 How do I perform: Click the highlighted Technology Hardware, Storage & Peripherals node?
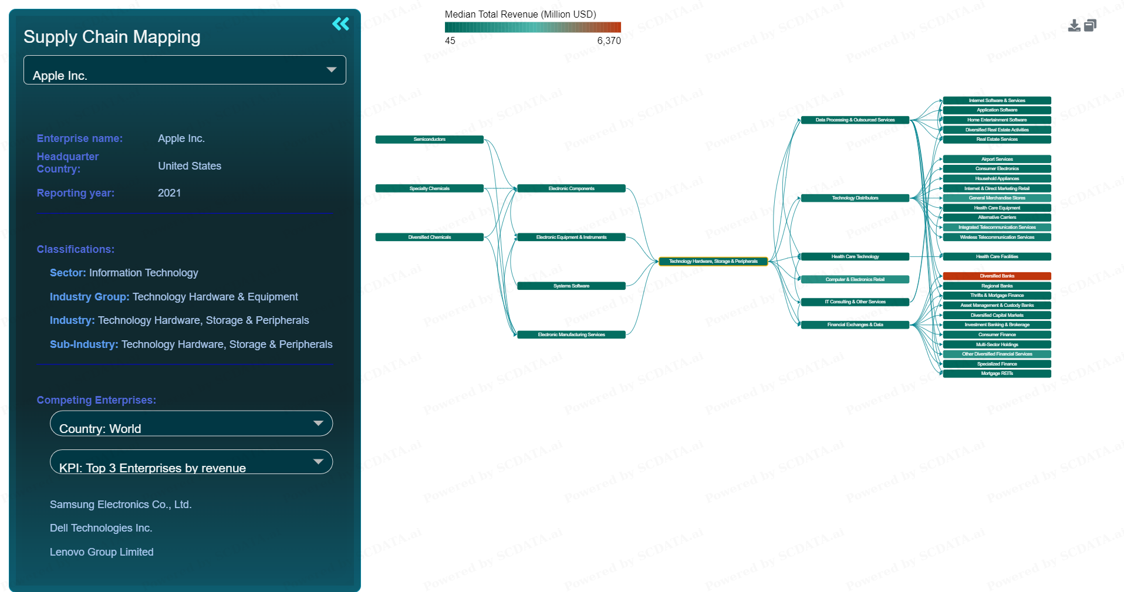point(712,261)
